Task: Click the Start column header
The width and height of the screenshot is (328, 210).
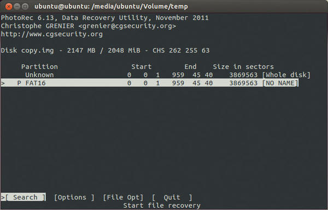Action: [x=142, y=67]
